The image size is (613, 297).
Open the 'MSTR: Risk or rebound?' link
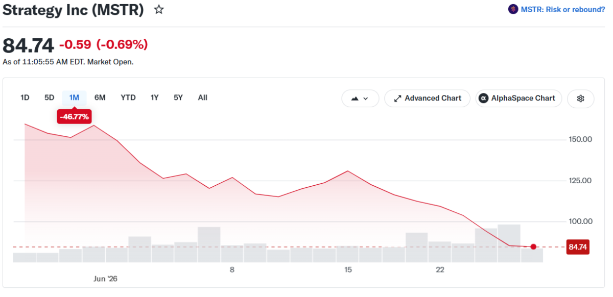tap(563, 9)
